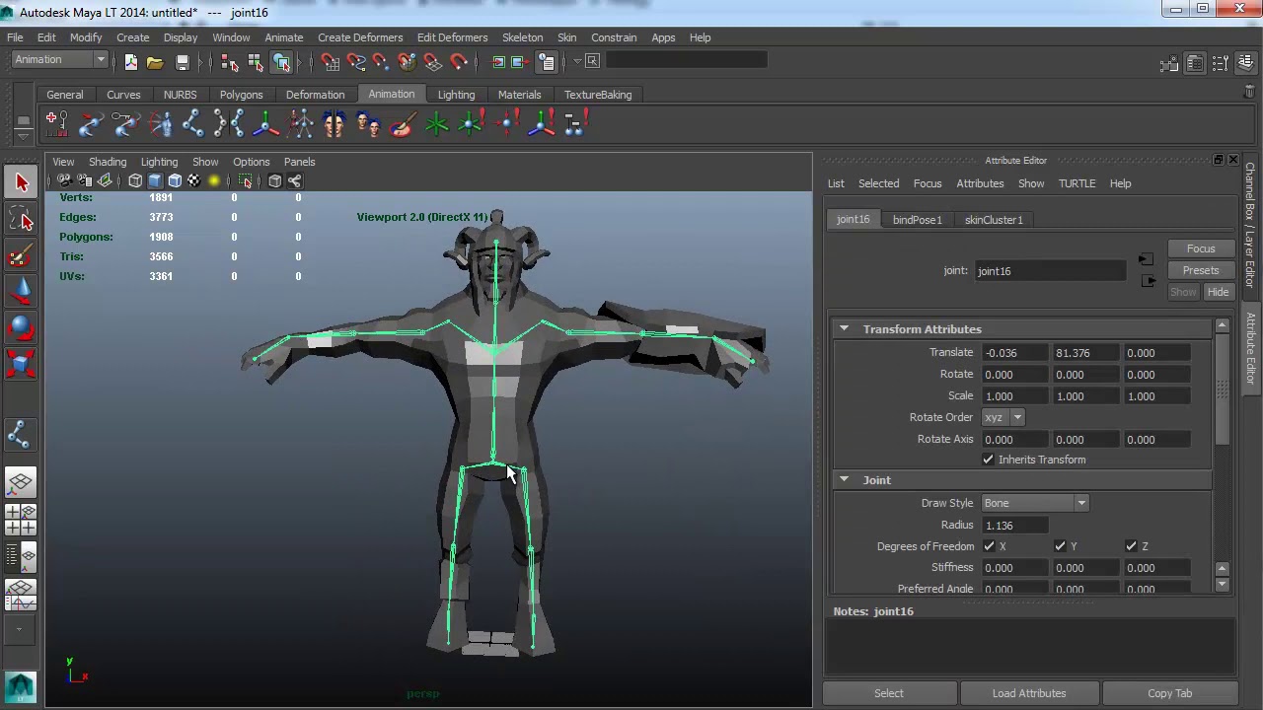
Task: Open the Channel Box / Layer Editor side tab
Action: coord(1249,227)
